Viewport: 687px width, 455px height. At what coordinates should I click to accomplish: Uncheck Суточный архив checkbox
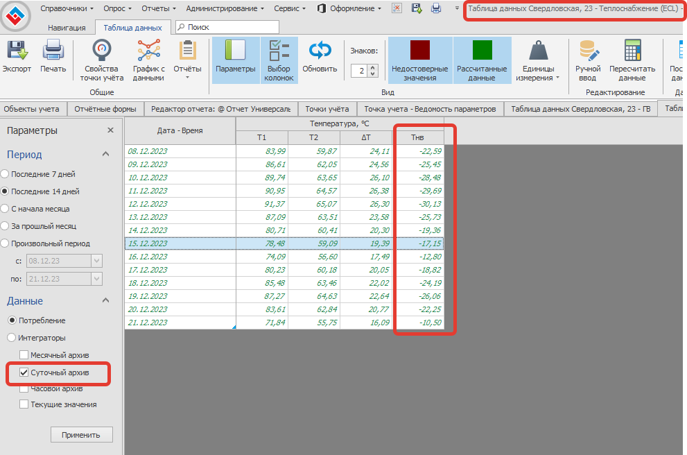click(x=24, y=372)
